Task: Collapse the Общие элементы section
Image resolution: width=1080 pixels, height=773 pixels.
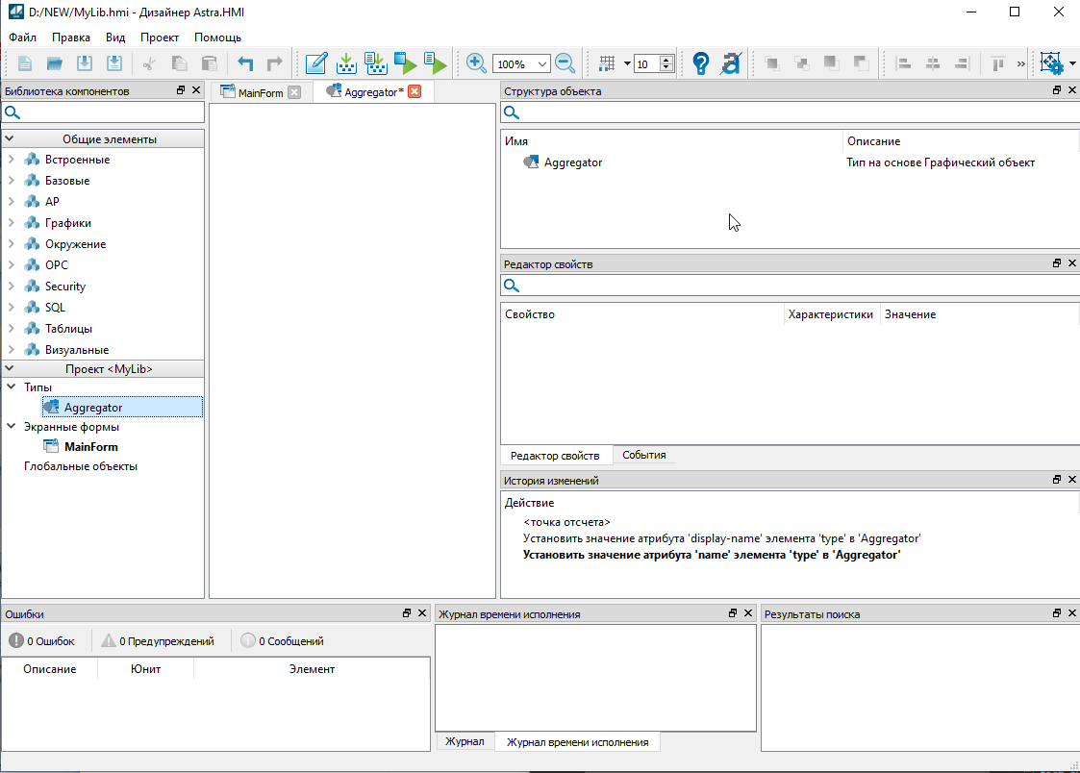Action: click(10, 139)
